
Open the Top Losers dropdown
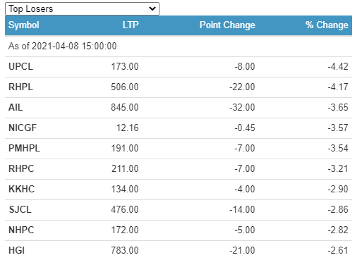coord(82,9)
